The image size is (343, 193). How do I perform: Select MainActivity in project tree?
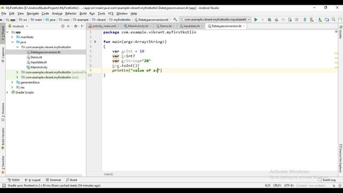pos(39,68)
